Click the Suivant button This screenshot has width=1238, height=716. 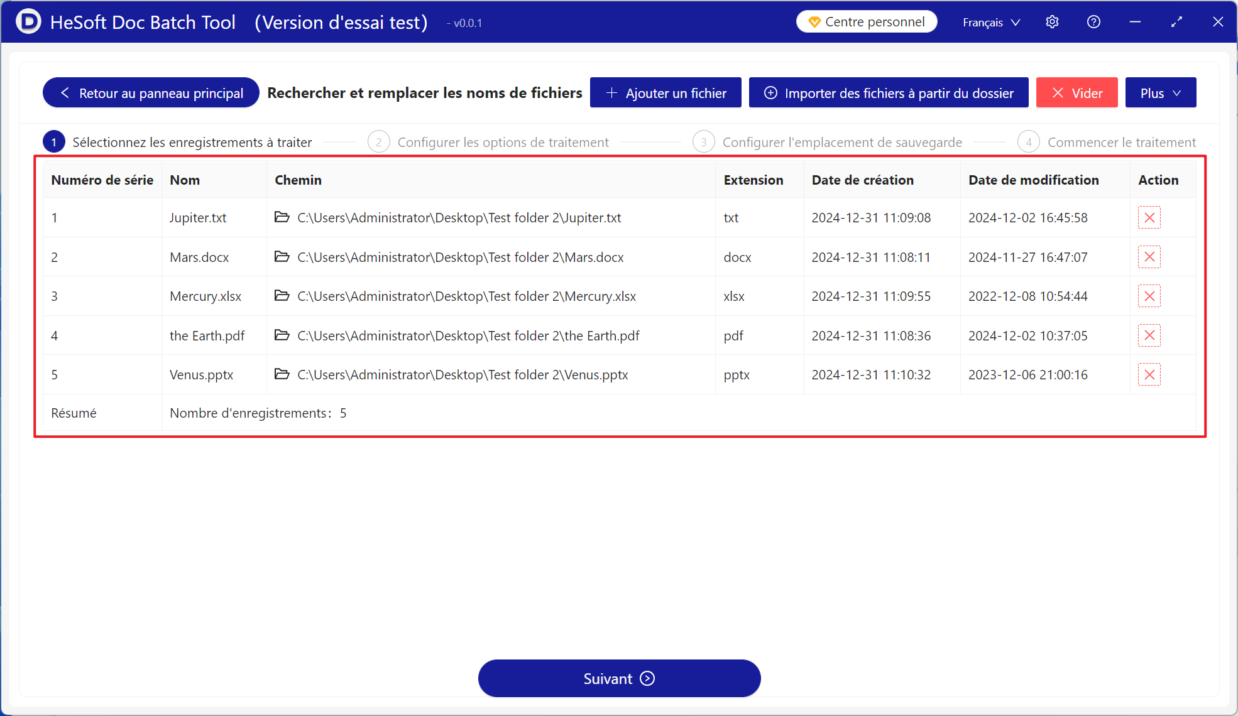pos(619,678)
